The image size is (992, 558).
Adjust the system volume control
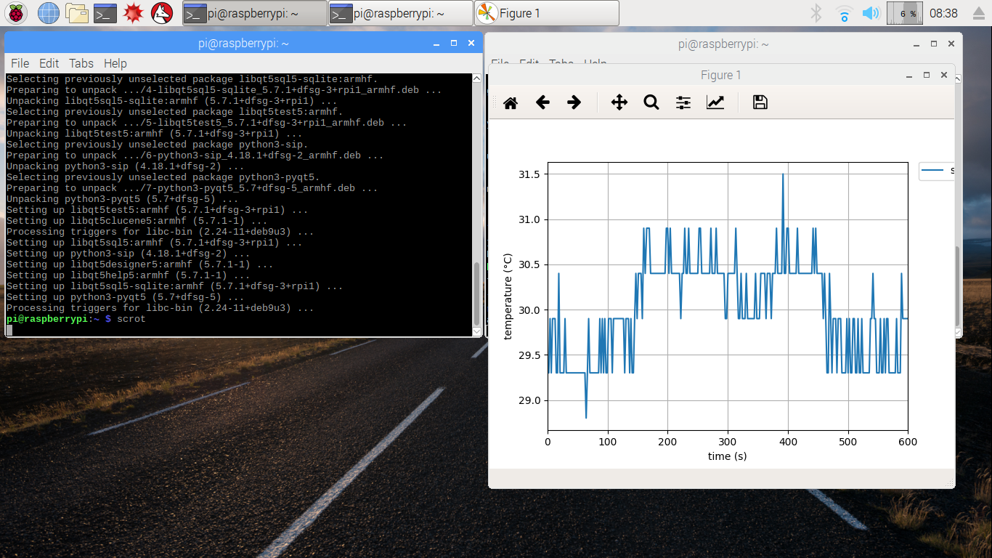[871, 12]
